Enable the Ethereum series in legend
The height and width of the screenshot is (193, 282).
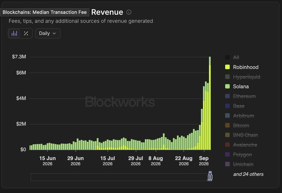241,96
